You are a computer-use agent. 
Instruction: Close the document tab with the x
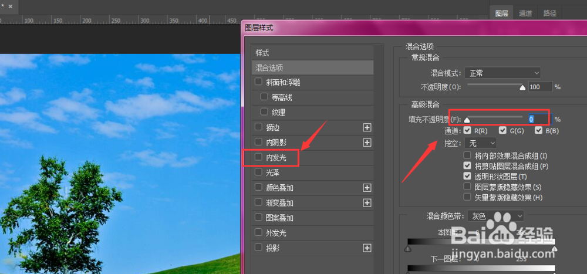coord(10,6)
